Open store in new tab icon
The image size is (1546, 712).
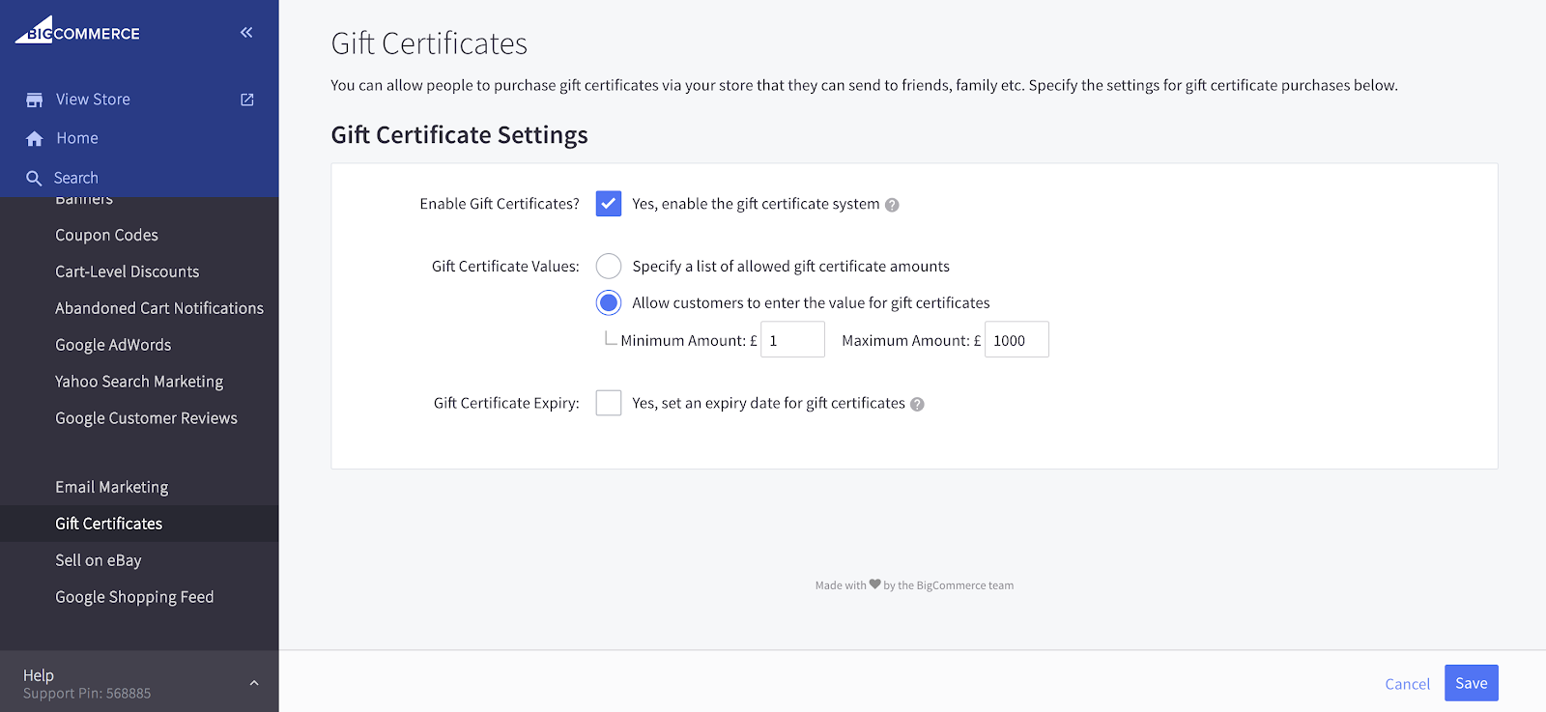pyautogui.click(x=247, y=100)
